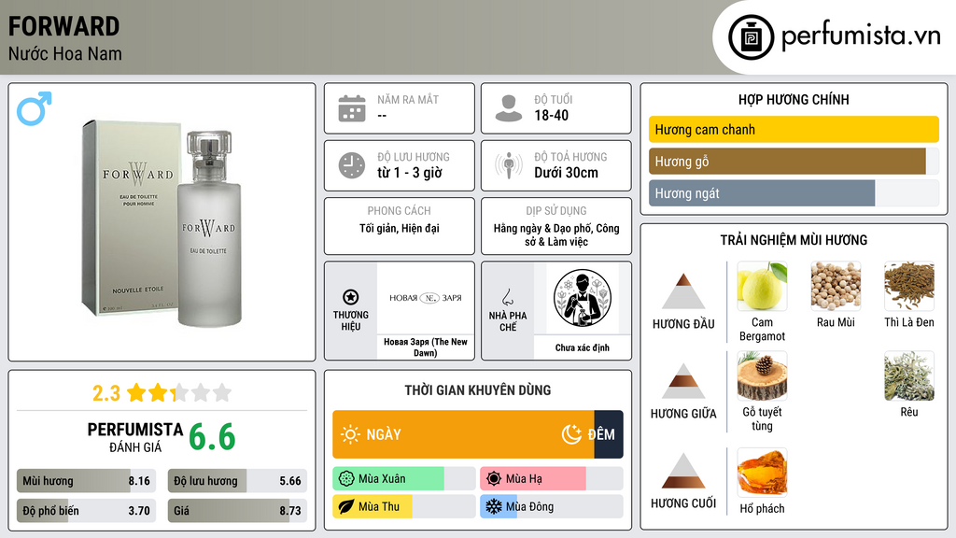Click the person icon beside Độ tuổi
This screenshot has width=956, height=538.
tap(509, 108)
